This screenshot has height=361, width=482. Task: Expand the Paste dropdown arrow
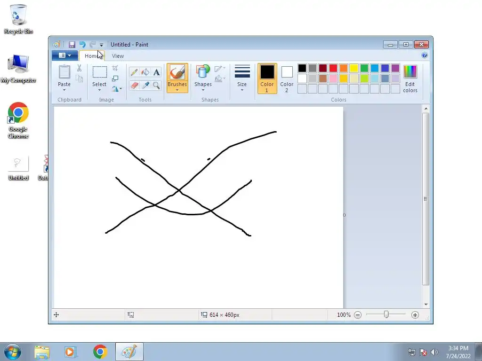(x=64, y=90)
